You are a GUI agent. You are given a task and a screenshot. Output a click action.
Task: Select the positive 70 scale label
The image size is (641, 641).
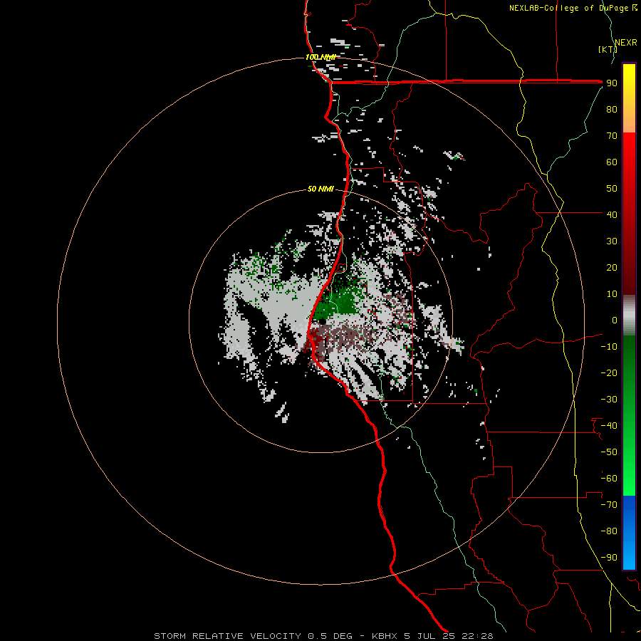[612, 136]
